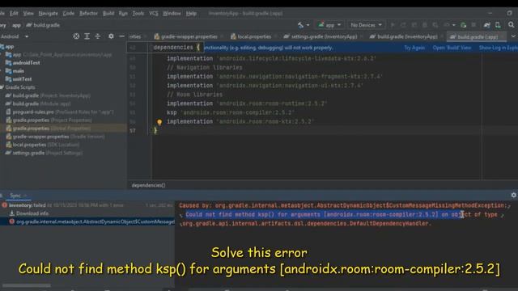Click the Apply Changes icon in the run toolbar
Screen dimensions: 518x291
click(403, 25)
